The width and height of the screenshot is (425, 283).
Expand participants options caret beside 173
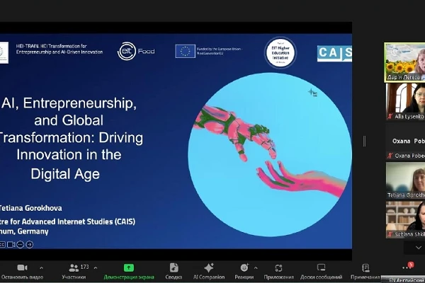96,268
